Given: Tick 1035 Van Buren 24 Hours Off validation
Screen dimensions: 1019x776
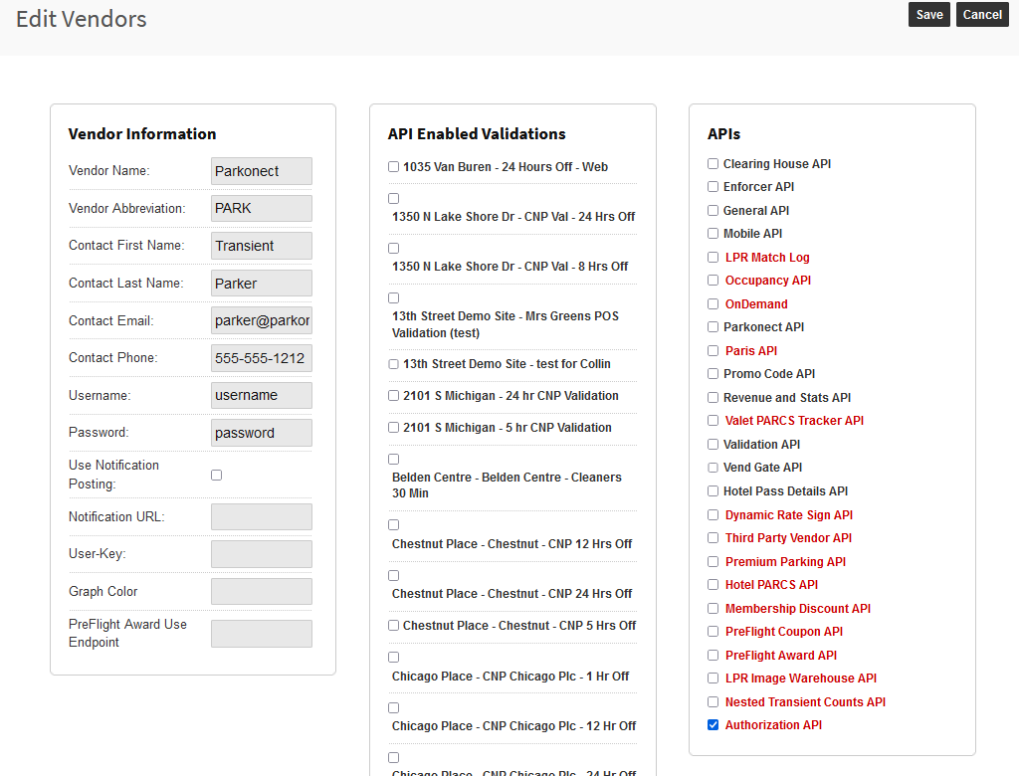Looking at the screenshot, I should point(394,167).
